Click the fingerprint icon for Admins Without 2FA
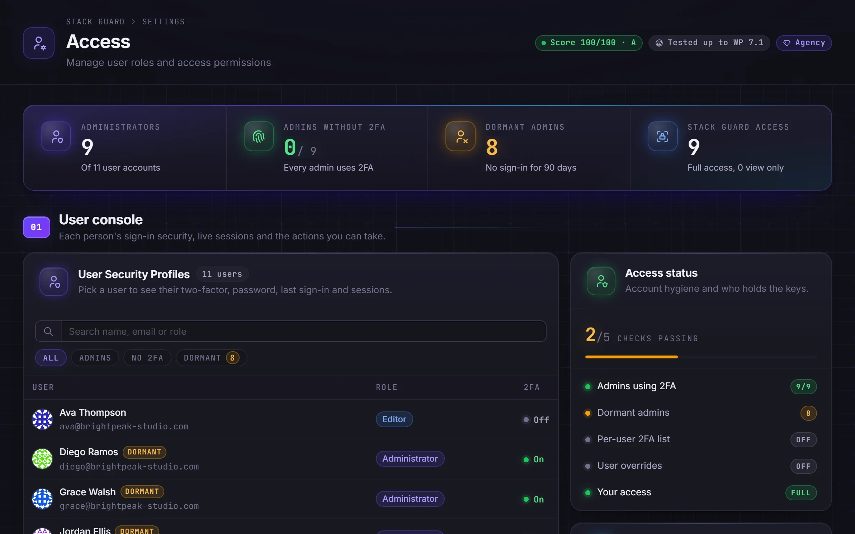 click(259, 136)
